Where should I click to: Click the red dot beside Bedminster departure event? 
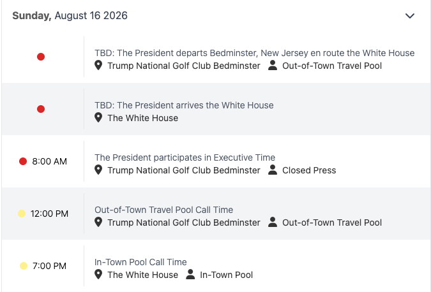(41, 57)
